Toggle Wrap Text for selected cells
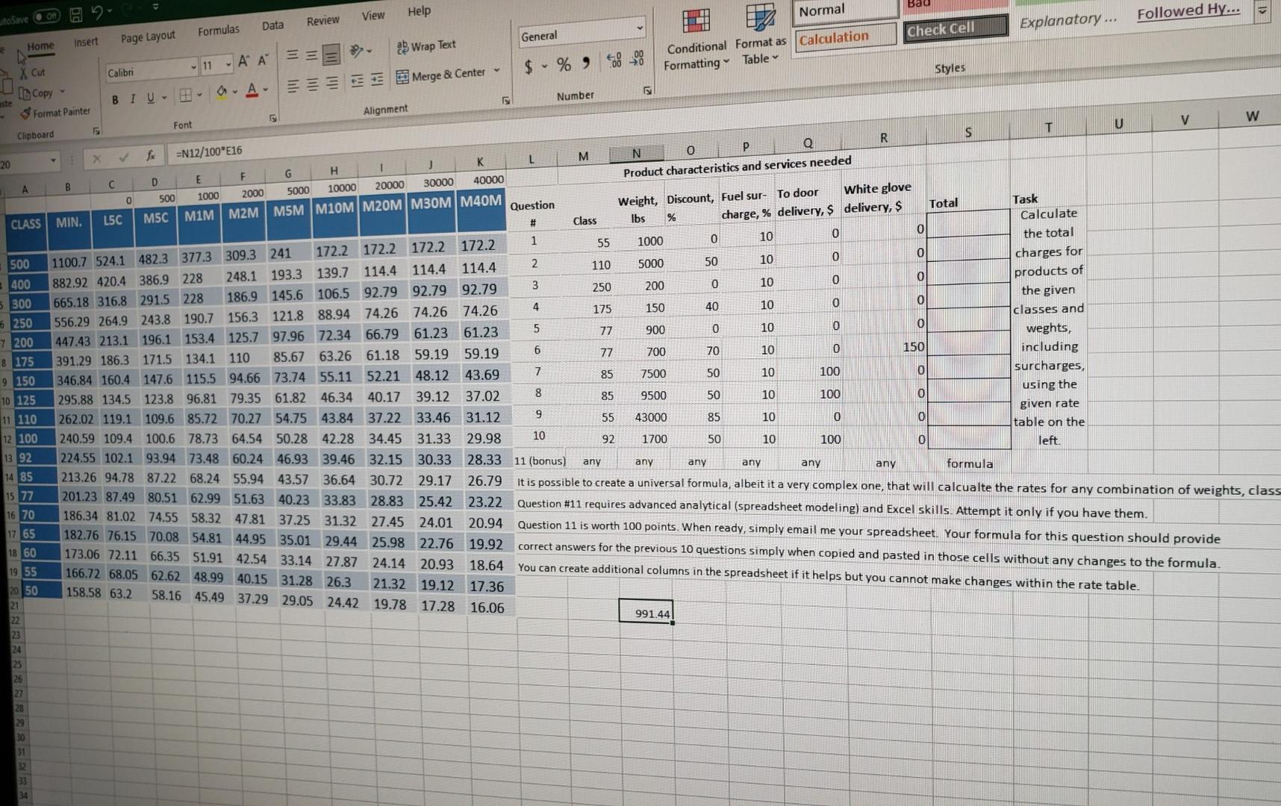1281x806 pixels. [x=426, y=46]
